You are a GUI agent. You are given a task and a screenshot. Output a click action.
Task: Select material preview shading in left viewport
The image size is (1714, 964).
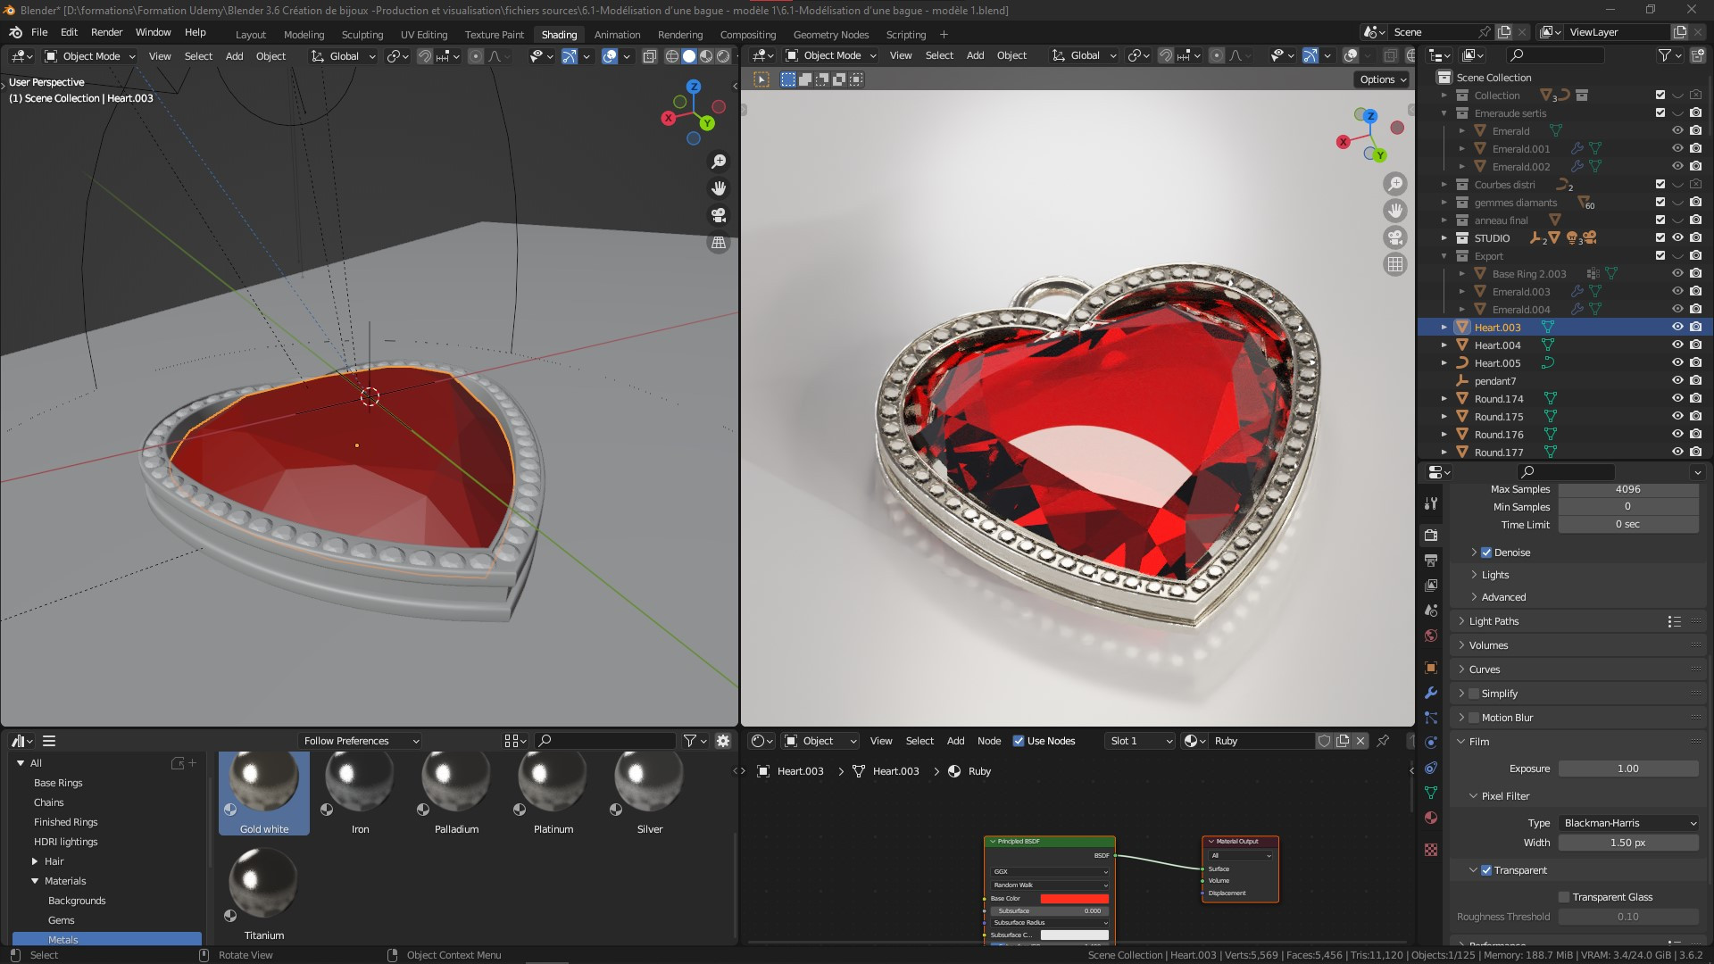tap(706, 56)
